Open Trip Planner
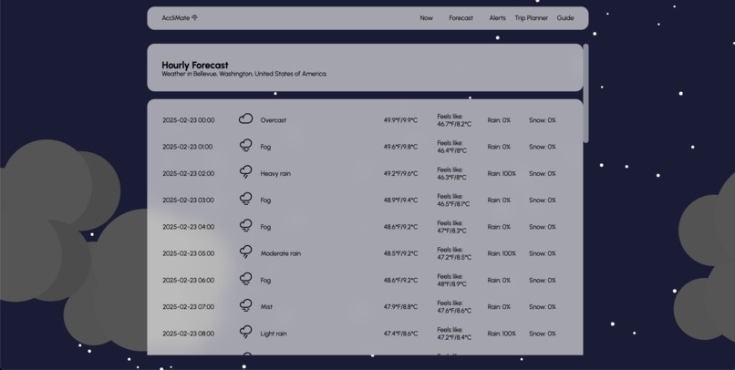Image resolution: width=735 pixels, height=370 pixels. coord(531,18)
